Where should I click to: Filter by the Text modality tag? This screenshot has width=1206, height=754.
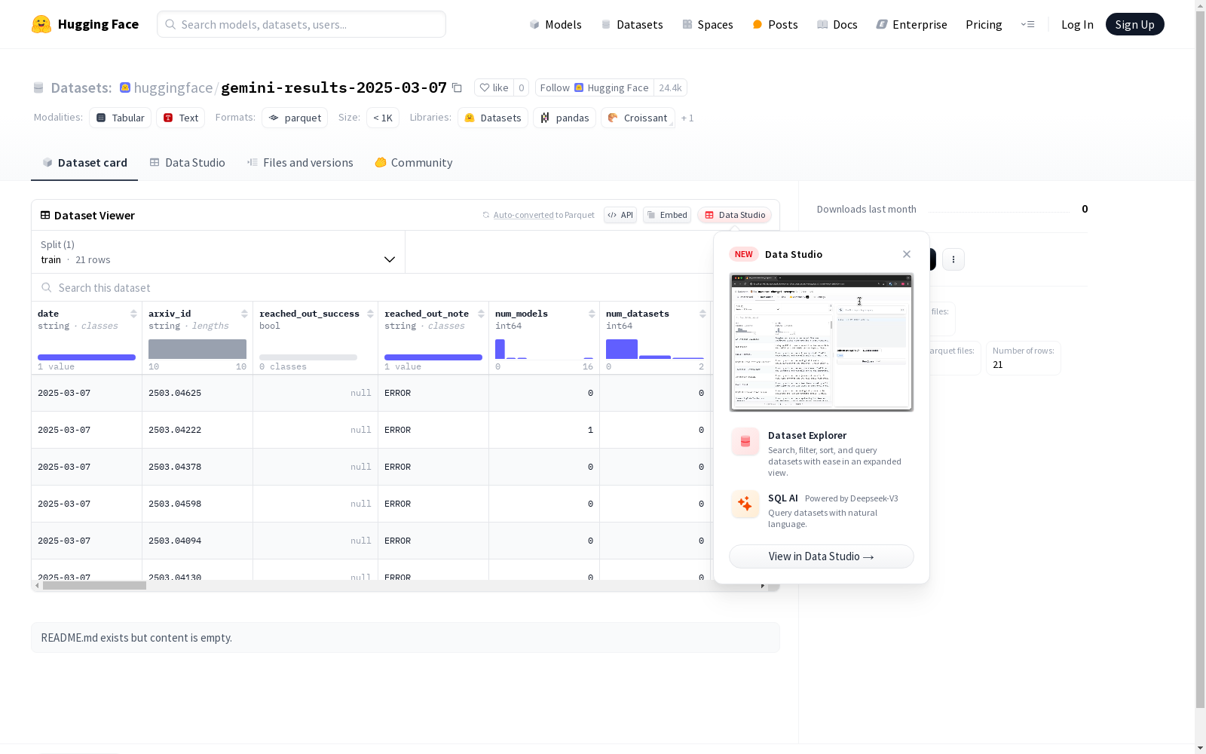(181, 118)
